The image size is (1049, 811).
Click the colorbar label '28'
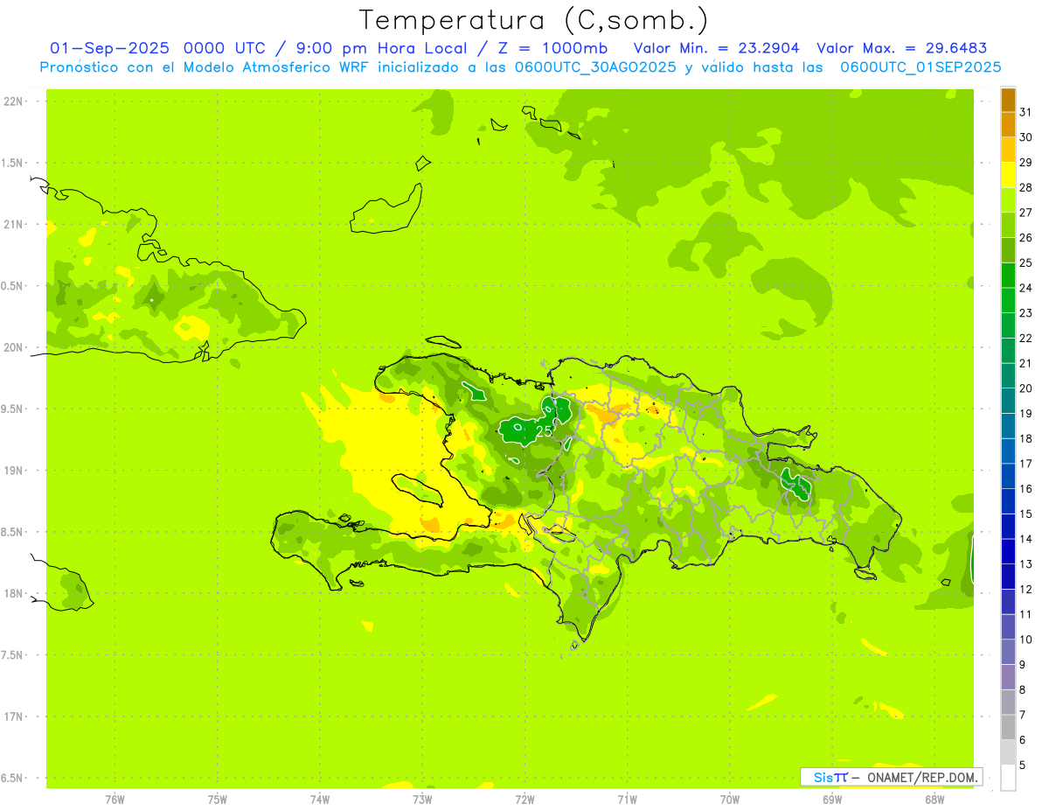(1026, 188)
